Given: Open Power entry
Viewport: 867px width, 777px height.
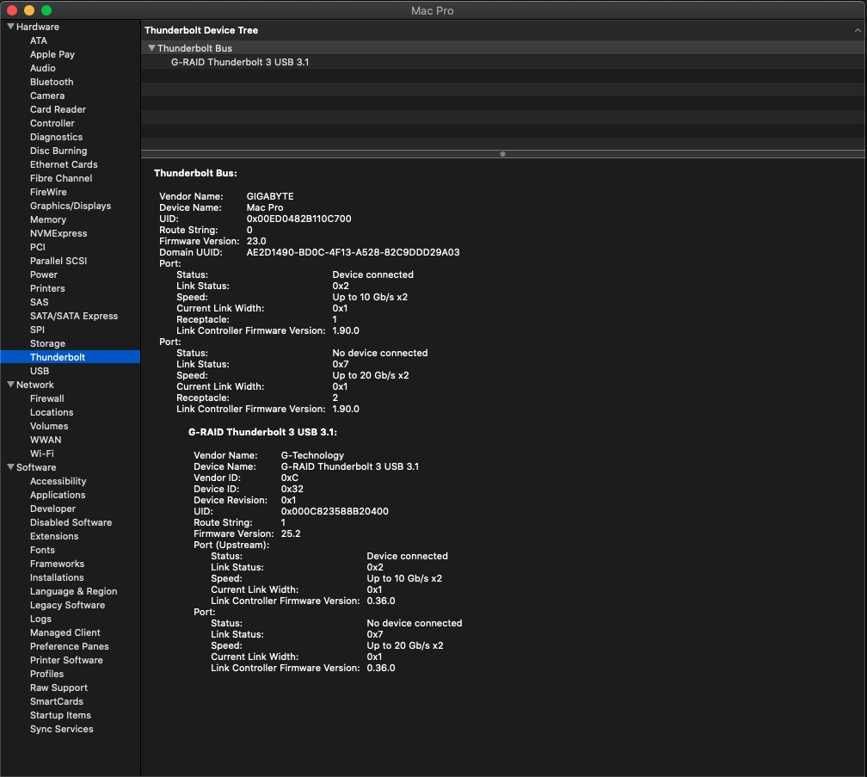Looking at the screenshot, I should (x=44, y=274).
